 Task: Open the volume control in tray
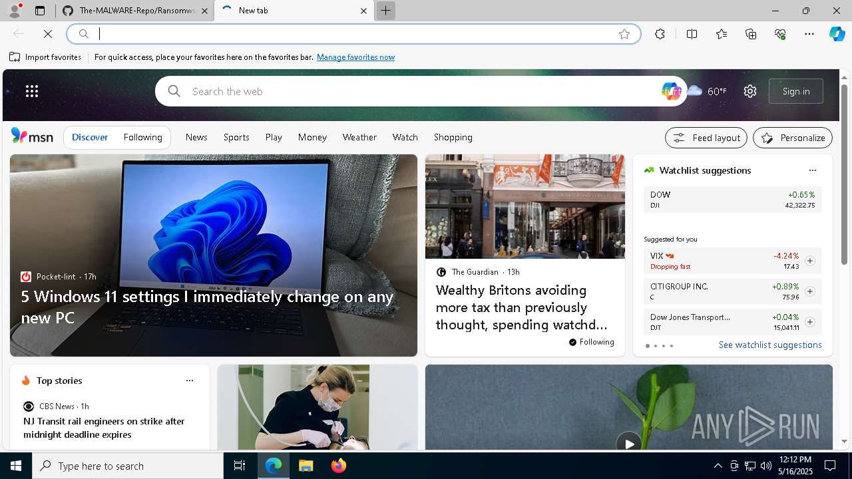765,466
